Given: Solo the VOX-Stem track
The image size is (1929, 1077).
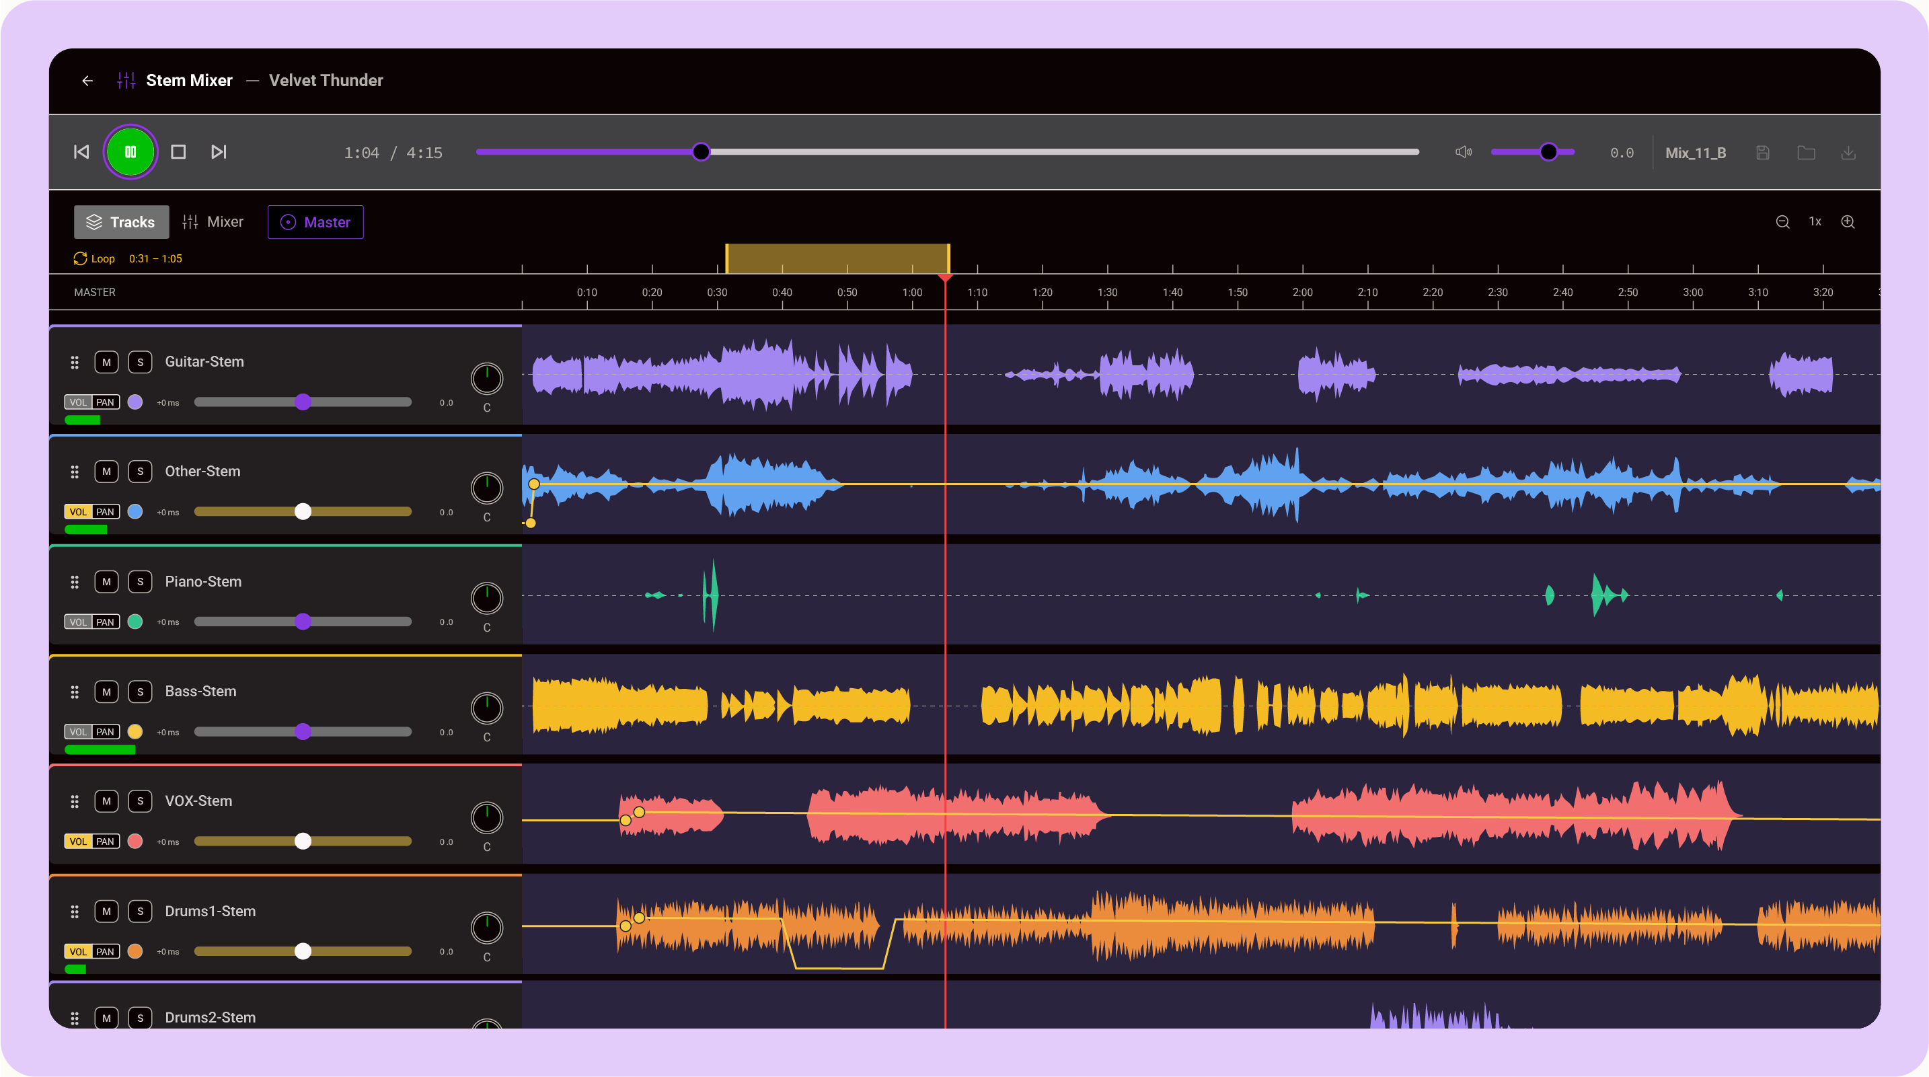Looking at the screenshot, I should click(140, 801).
